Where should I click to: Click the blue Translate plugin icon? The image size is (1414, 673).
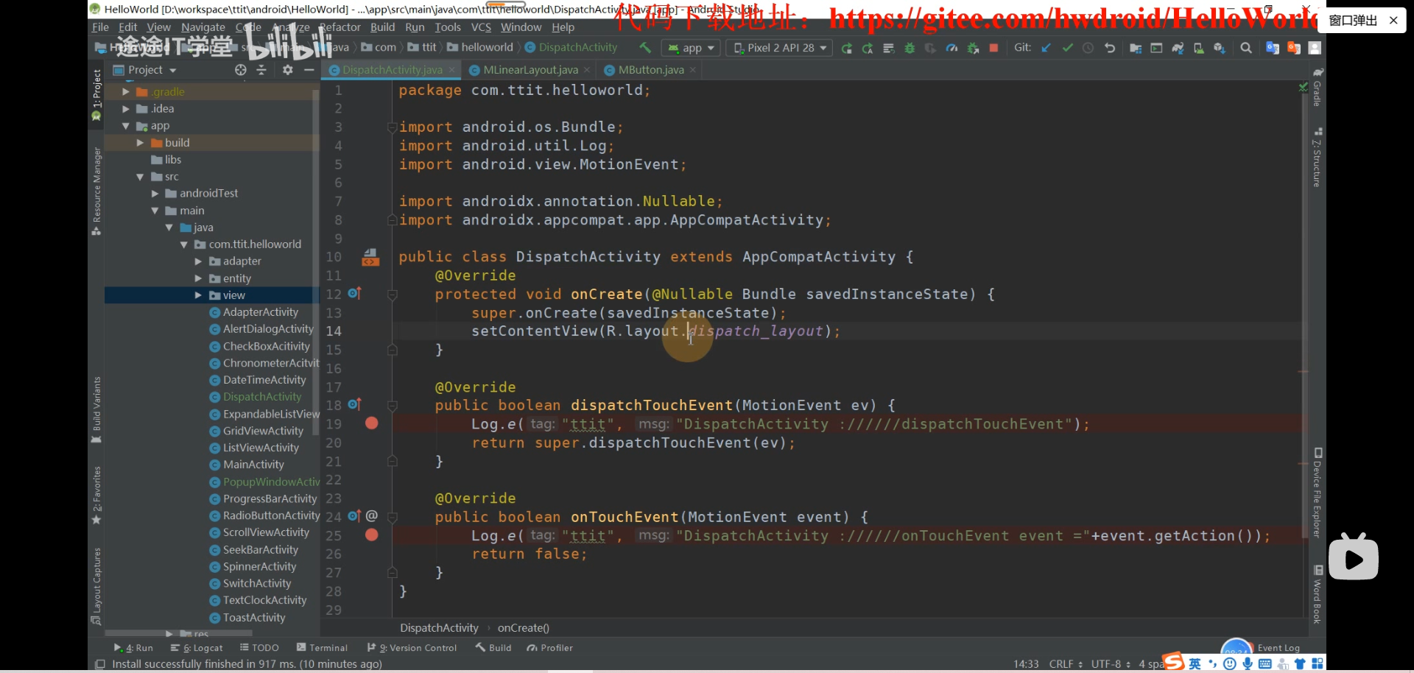(1272, 48)
